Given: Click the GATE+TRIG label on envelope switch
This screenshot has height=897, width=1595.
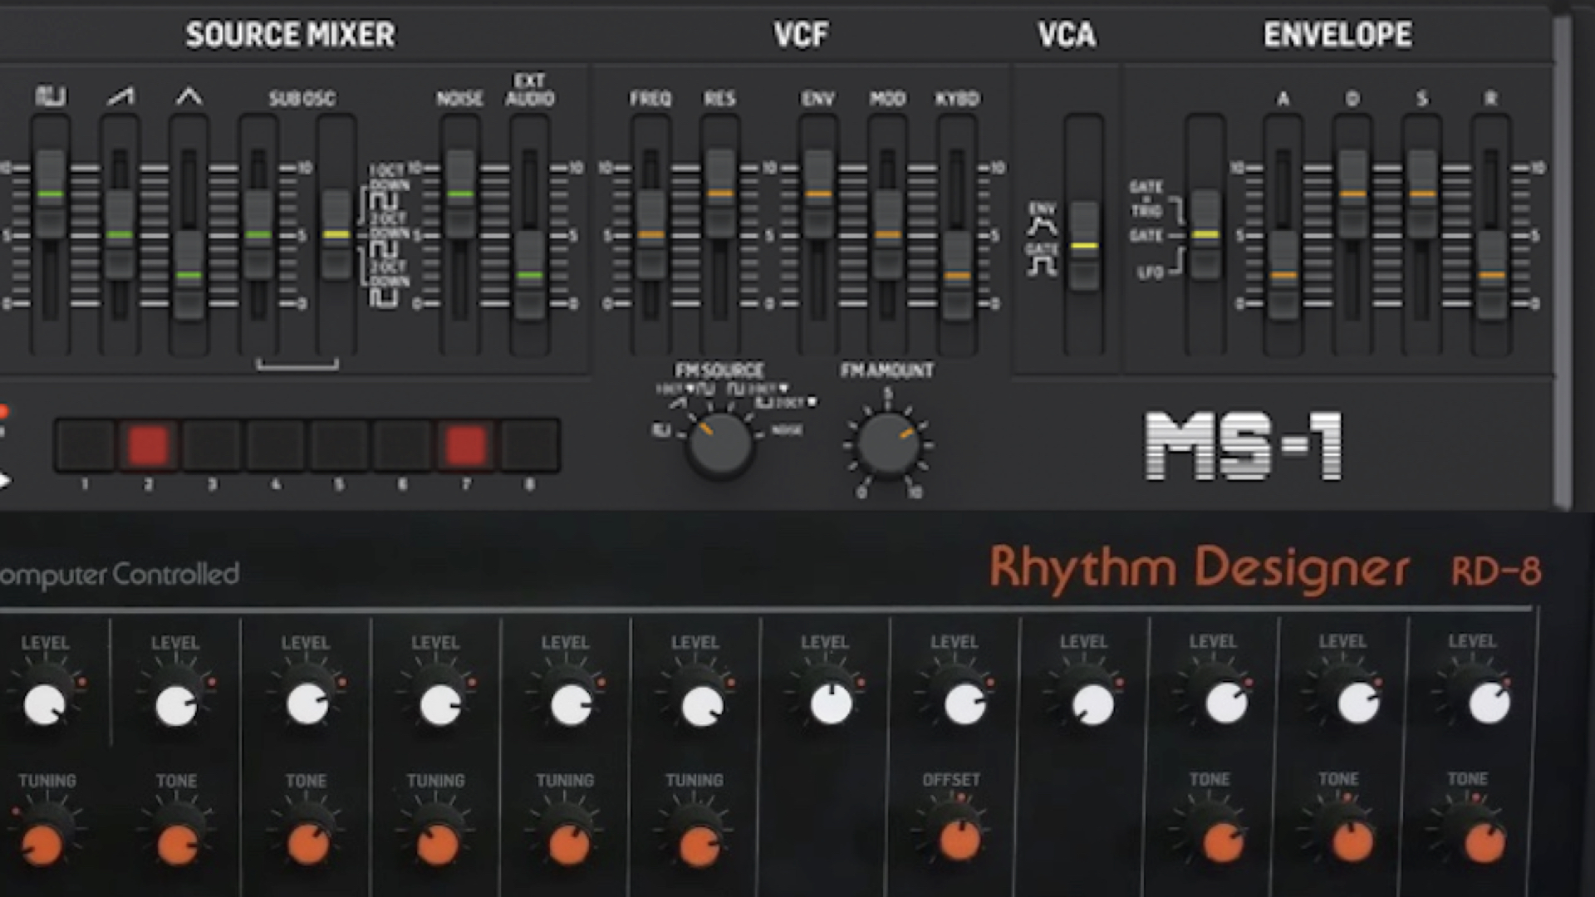Looking at the screenshot, I should (x=1146, y=199).
